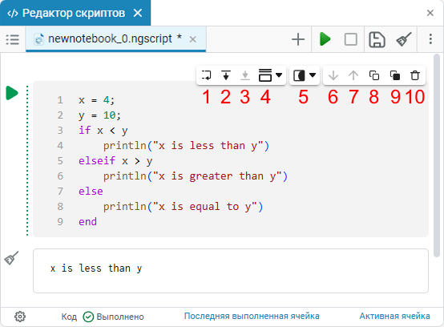Expand the cell appearance dropdown arrow
The width and height of the screenshot is (444, 327).
313,75
